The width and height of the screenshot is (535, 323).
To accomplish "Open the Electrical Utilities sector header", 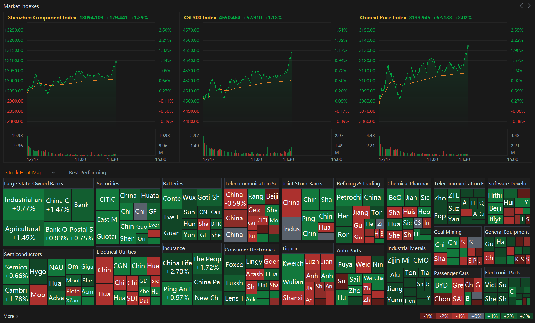I will coord(128,252).
